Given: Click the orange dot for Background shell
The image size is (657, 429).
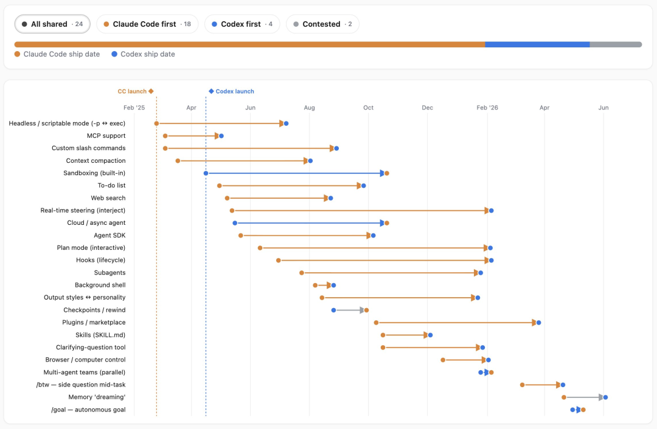Looking at the screenshot, I should pyautogui.click(x=315, y=286).
